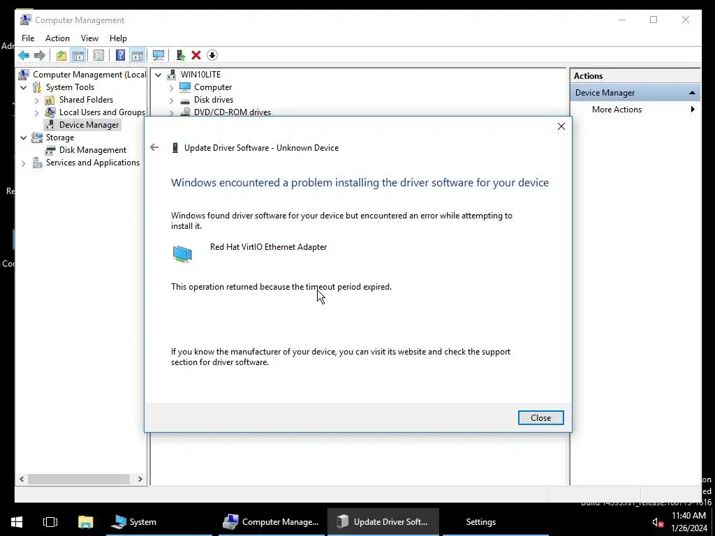This screenshot has height=536, width=715.
Task: Switch to Update Driver Software taskbar button
Action: 383,522
